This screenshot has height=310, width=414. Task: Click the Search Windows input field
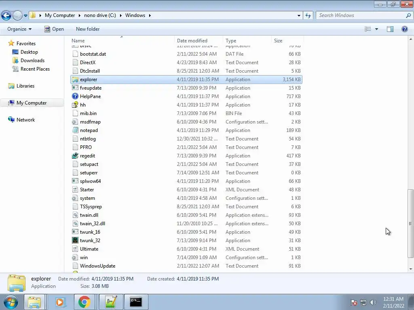(361, 15)
